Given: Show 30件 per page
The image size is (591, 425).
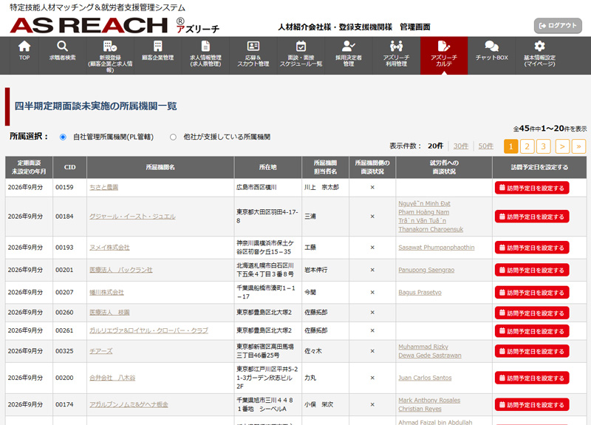Looking at the screenshot, I should (x=460, y=146).
